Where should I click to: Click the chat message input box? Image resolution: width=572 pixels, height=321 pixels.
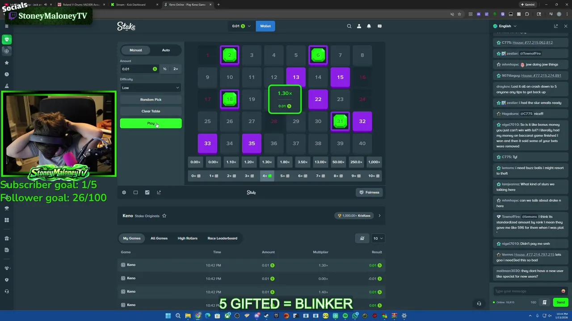(526, 291)
